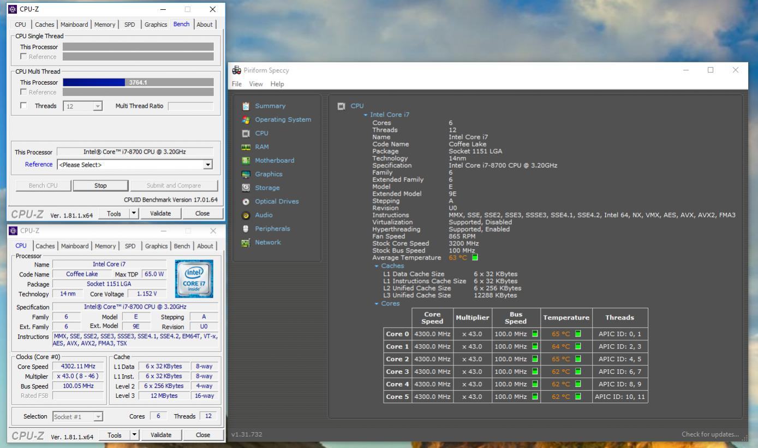Screen dimensions: 758x448
Task: Click Multi Thread progress bar showing 3764.1
Action: pyautogui.click(x=138, y=82)
